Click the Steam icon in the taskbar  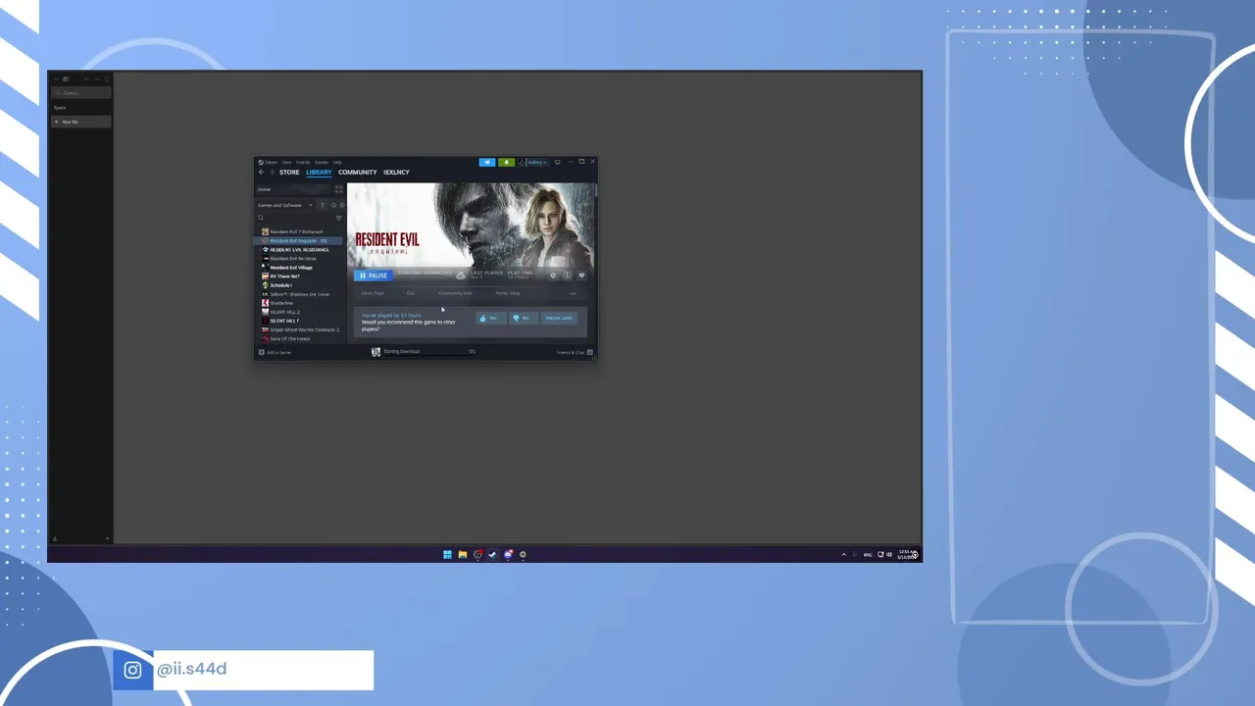[492, 554]
